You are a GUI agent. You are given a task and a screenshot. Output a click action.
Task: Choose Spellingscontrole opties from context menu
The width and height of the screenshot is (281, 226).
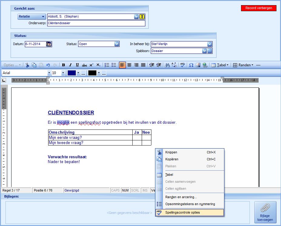[182, 213]
